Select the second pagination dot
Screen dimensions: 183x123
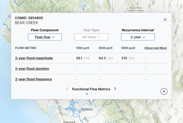[x=91, y=94]
